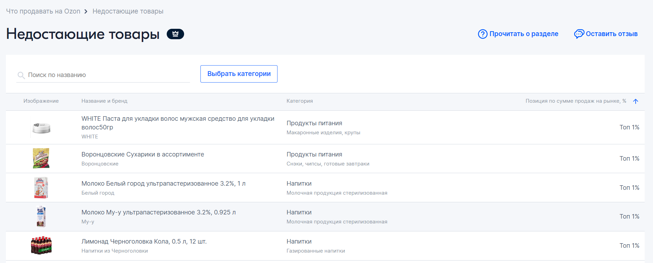Click the question mark help icon

tap(482, 34)
